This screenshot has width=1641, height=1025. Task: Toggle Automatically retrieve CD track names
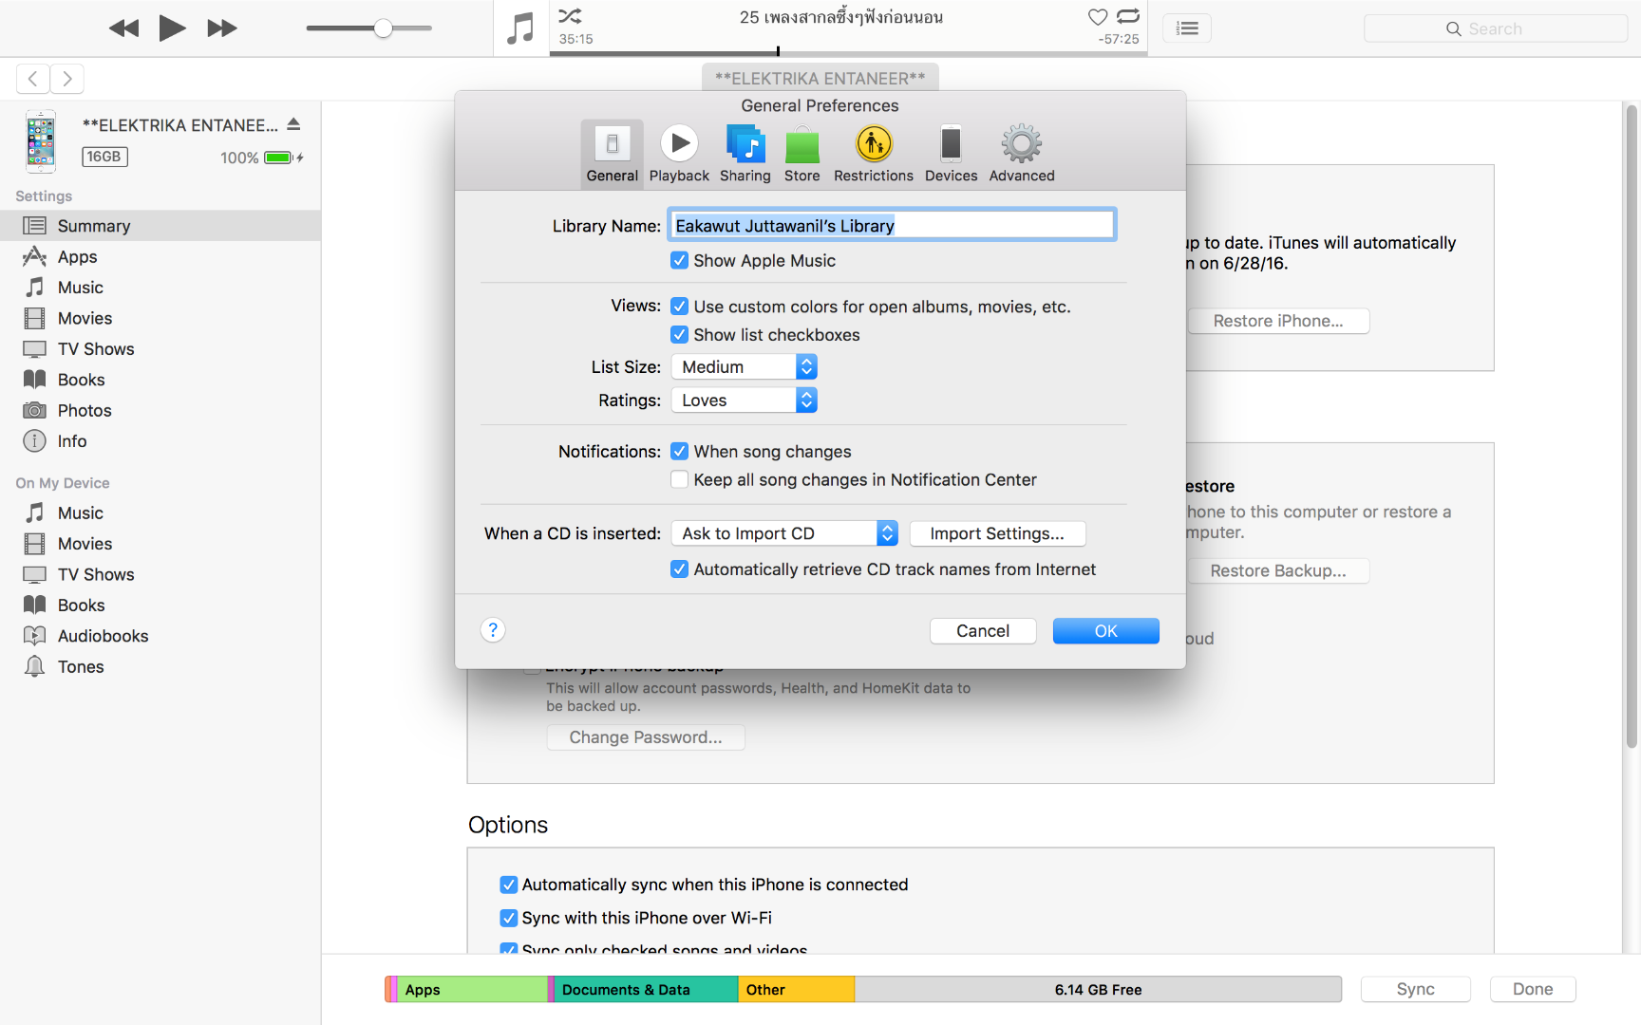tap(679, 569)
